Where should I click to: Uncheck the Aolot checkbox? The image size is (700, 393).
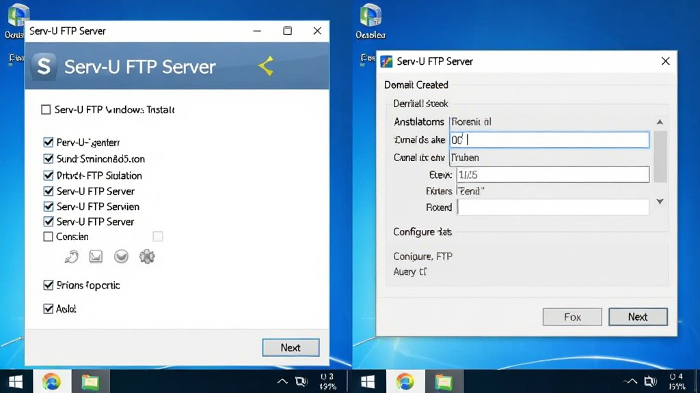click(49, 309)
